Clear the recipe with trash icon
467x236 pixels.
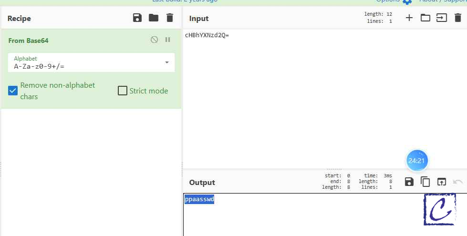(170, 18)
